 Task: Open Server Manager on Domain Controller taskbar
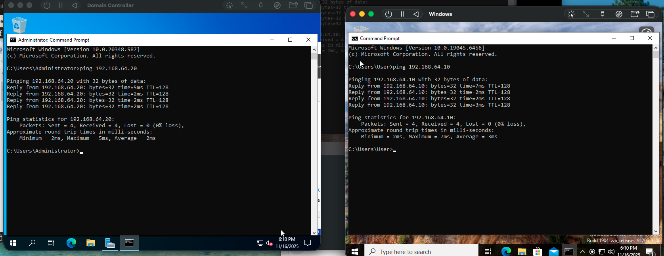click(x=110, y=243)
